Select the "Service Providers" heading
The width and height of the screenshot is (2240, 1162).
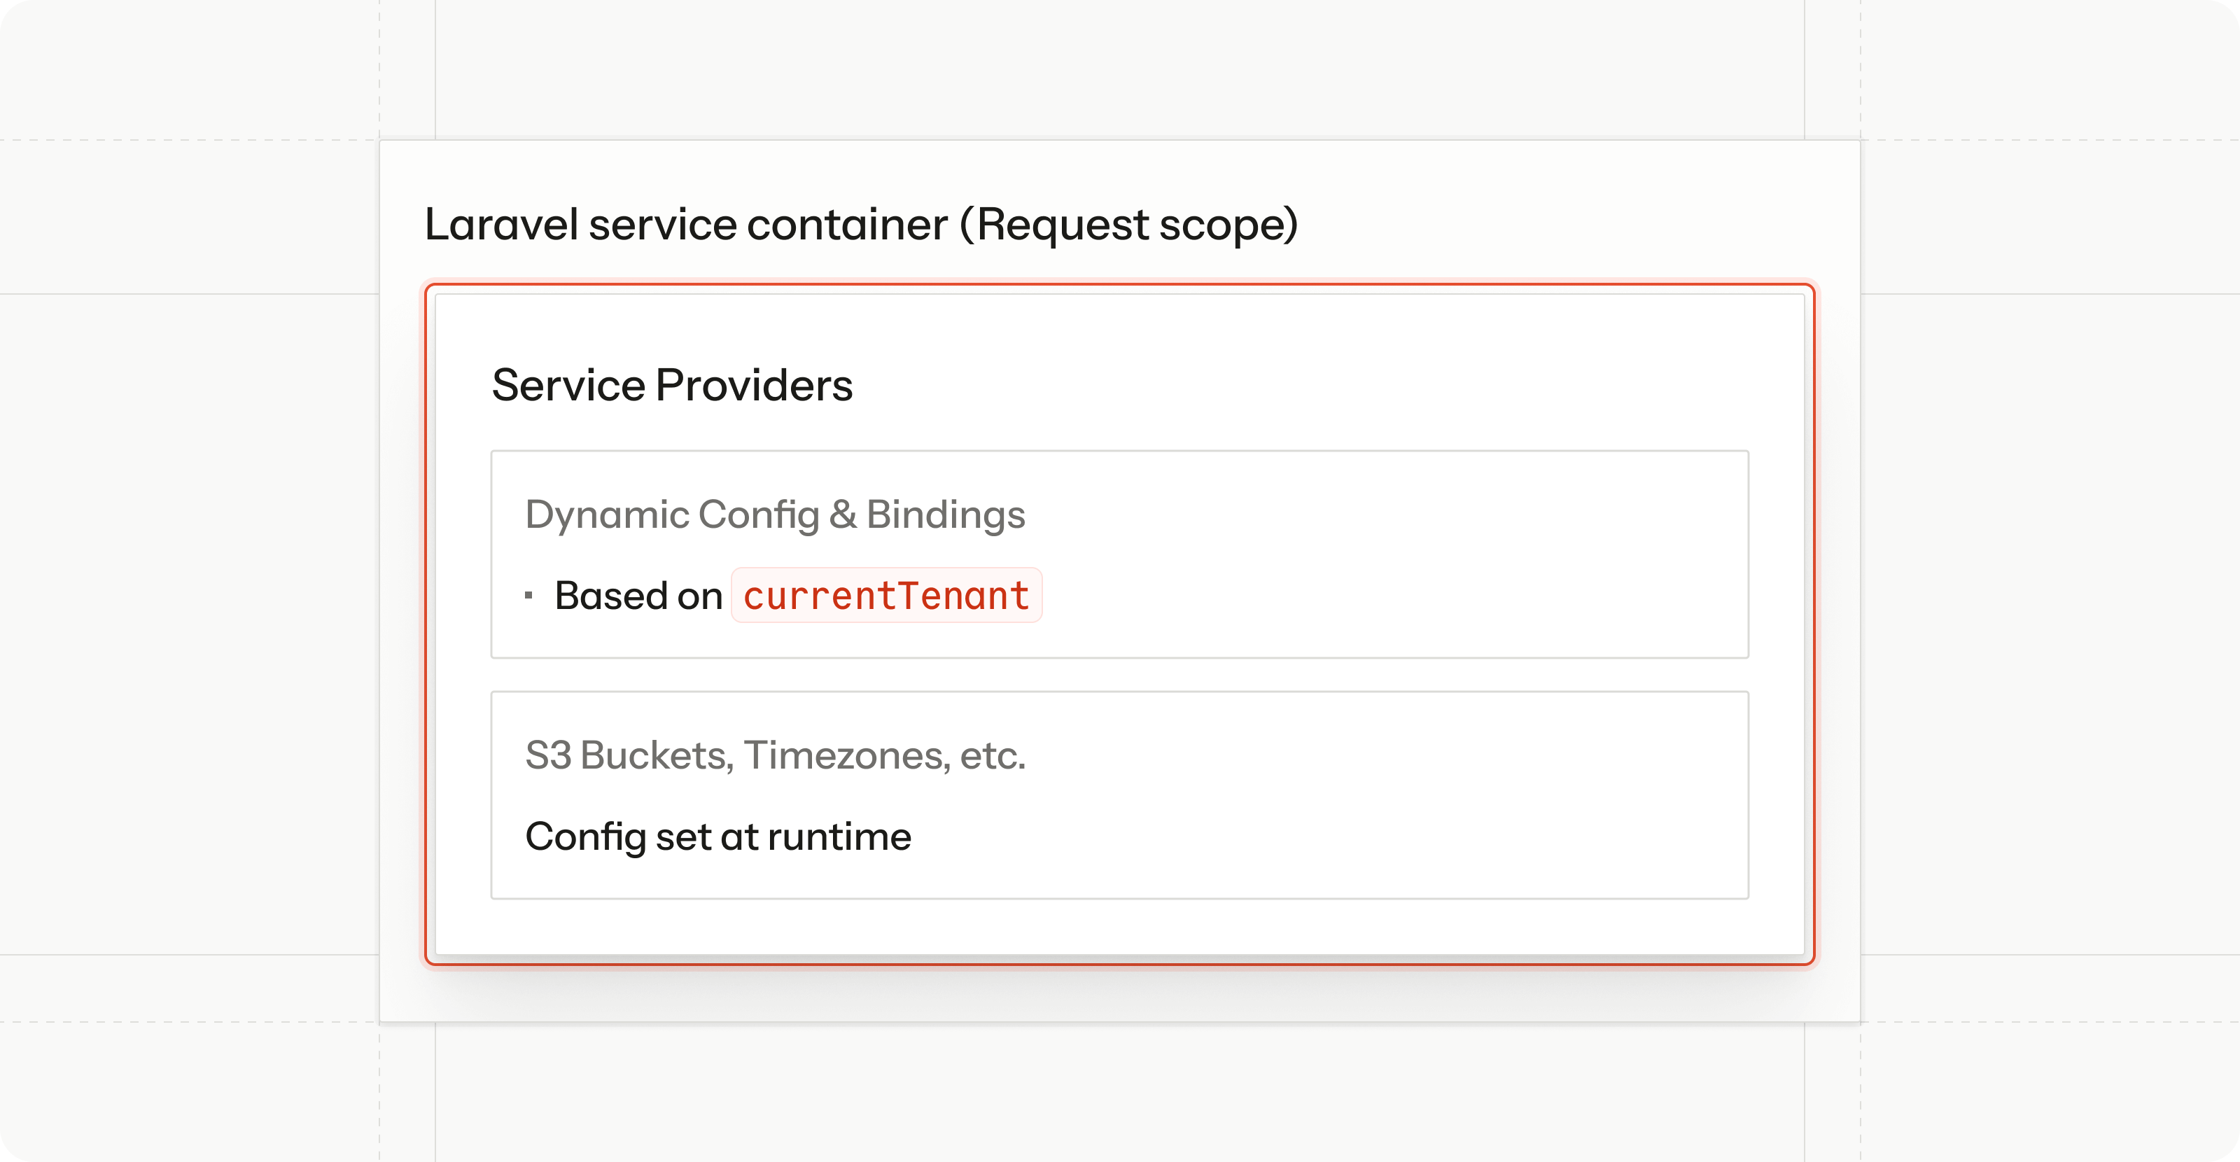[x=672, y=385]
